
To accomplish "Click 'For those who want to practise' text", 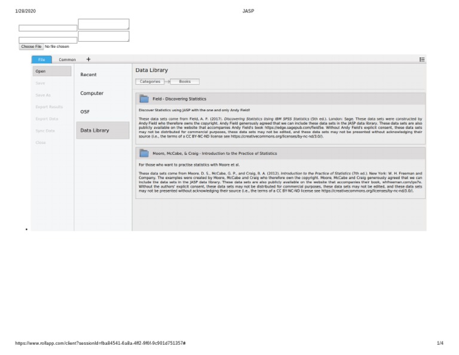I will [x=189, y=165].
